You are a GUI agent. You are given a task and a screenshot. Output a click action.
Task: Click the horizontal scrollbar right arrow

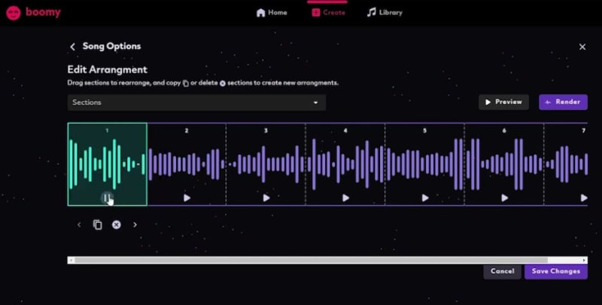[x=585, y=261]
